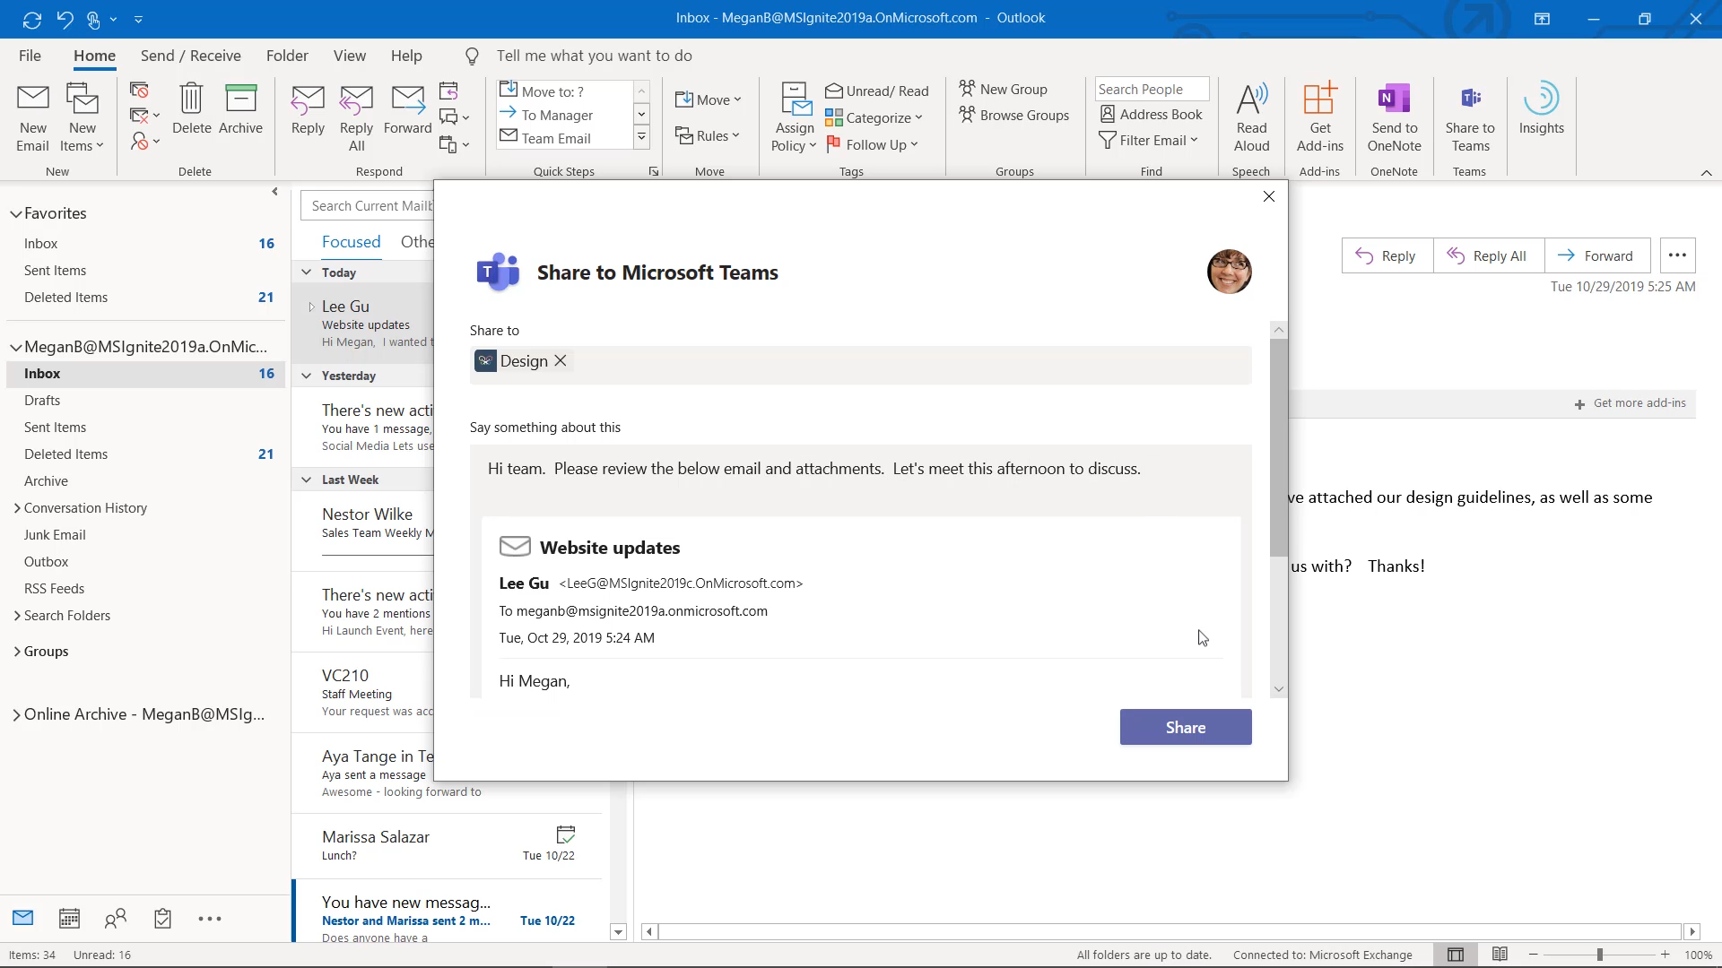
Task: Click the user profile avatar in dialog
Action: 1230,272
